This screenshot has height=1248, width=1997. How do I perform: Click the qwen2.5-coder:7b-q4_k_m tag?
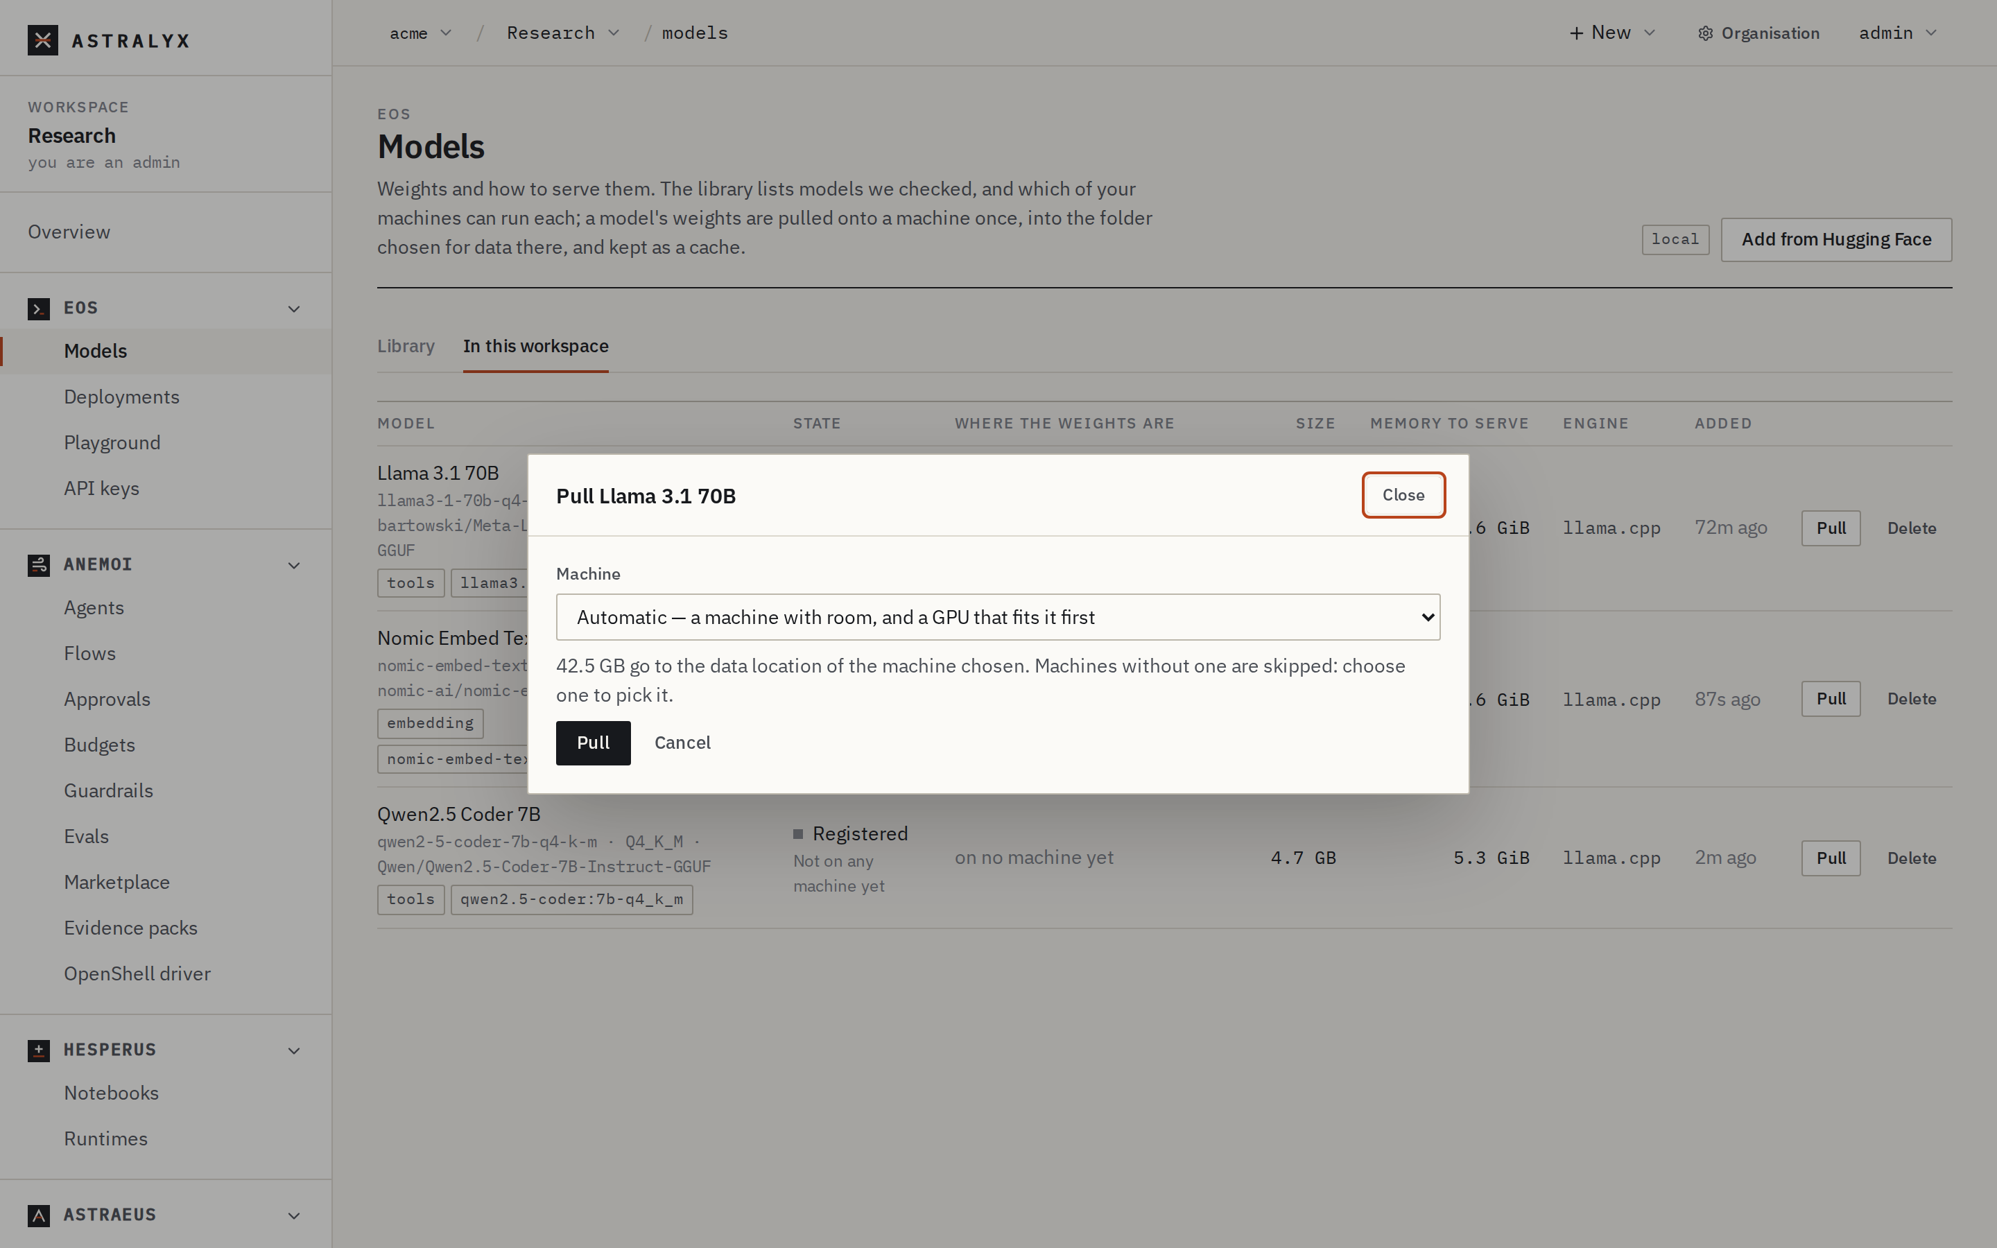[572, 900]
